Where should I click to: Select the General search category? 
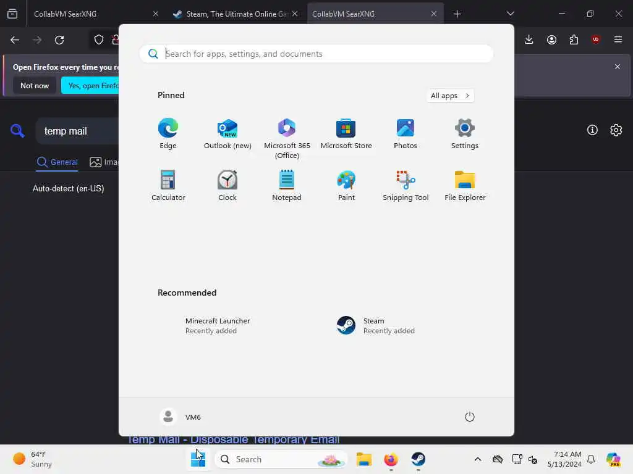(x=57, y=162)
